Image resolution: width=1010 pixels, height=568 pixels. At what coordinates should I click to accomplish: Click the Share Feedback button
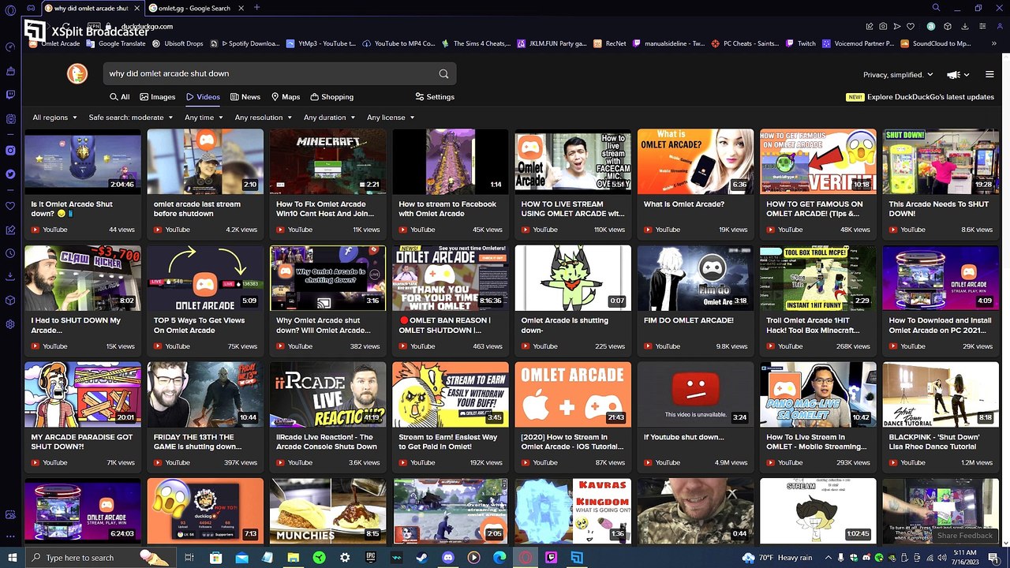(964, 536)
